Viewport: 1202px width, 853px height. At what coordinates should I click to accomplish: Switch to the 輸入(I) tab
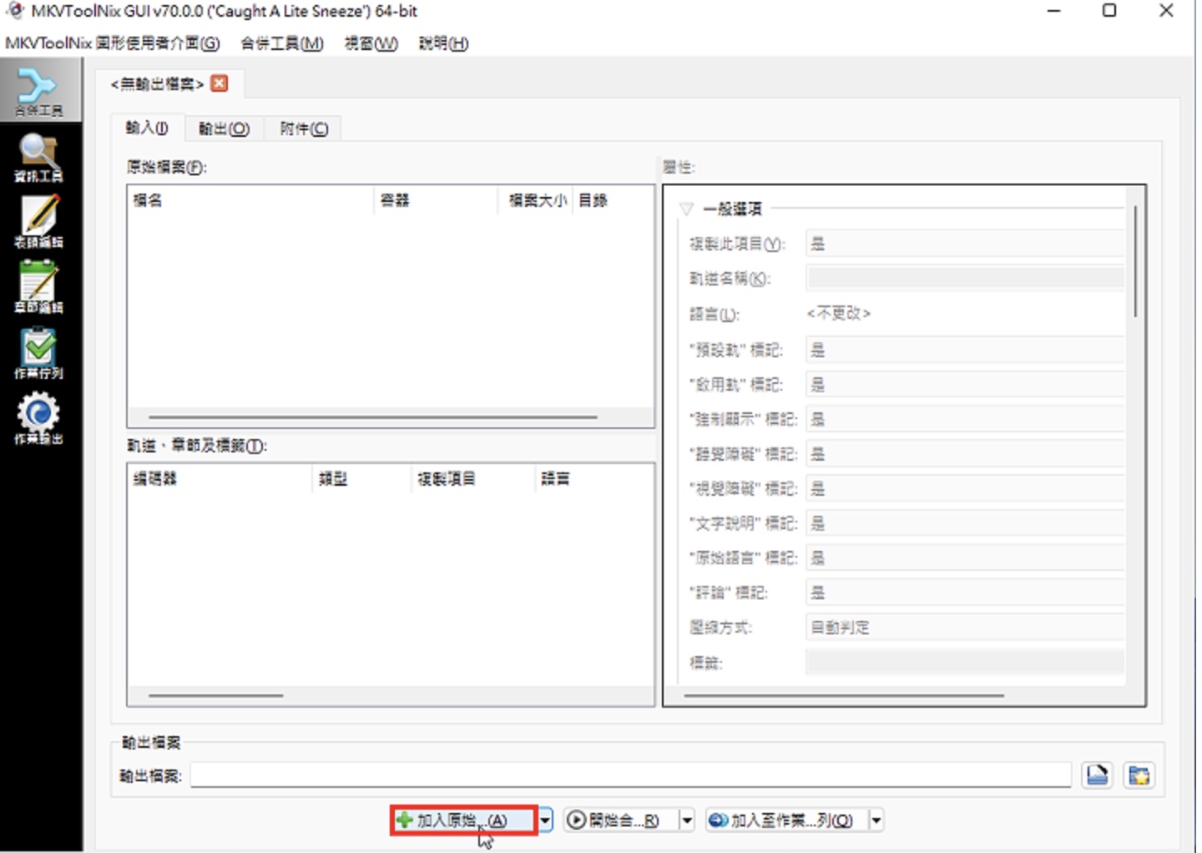(147, 128)
